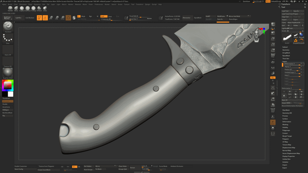This screenshot has width=308, height=173.
Task: Select the Move brush icon
Action: click(16, 8)
